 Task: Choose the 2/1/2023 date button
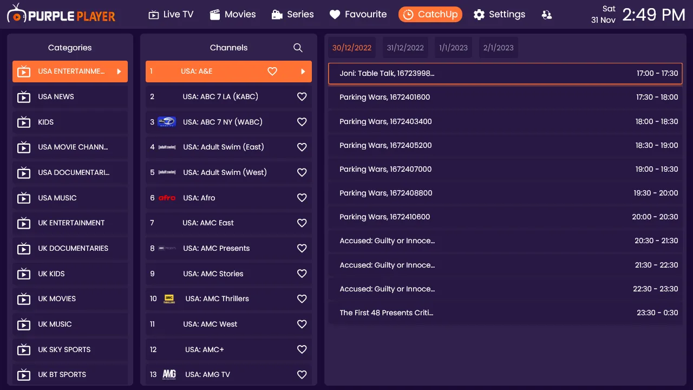[499, 48]
